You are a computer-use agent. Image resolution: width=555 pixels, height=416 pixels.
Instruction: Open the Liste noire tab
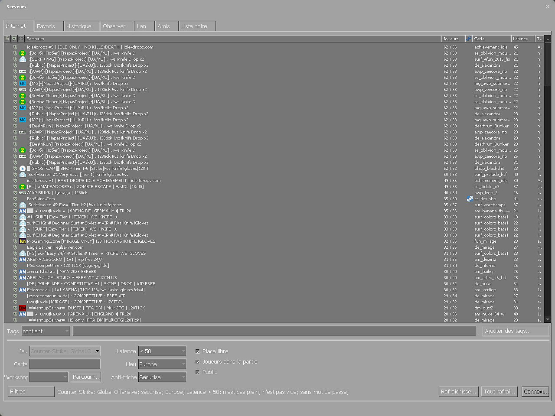pos(197,26)
